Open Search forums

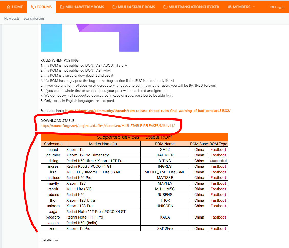click(x=34, y=18)
